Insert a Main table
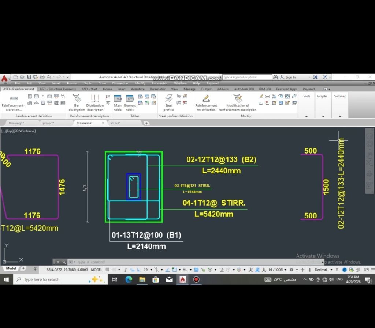Screen dimensions: 375x328 point(118,102)
